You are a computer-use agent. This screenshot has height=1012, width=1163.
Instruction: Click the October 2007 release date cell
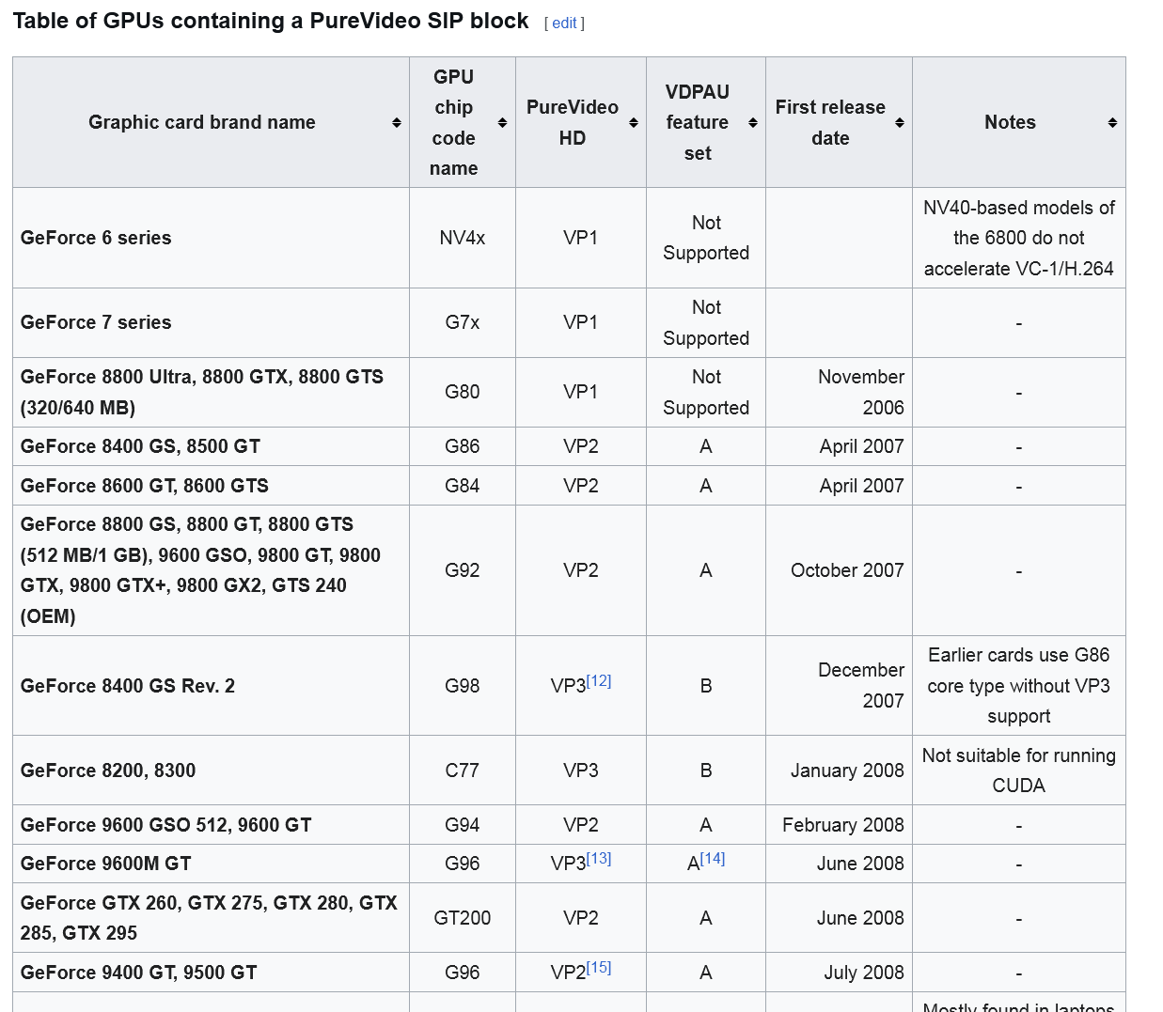click(846, 570)
